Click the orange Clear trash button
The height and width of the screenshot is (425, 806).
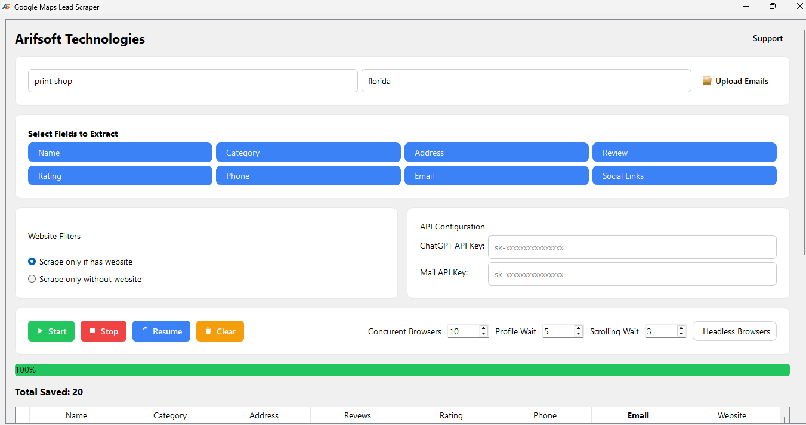tap(220, 331)
